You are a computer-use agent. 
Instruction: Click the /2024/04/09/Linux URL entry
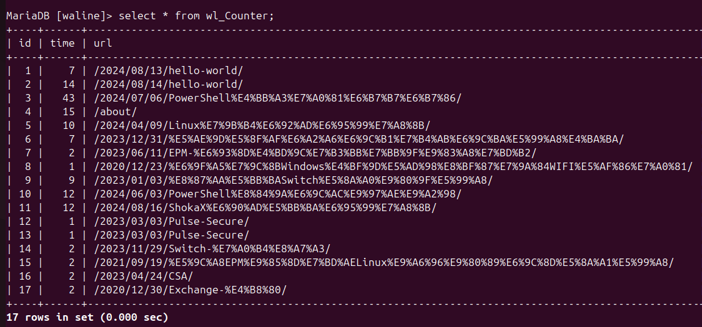click(x=262, y=125)
